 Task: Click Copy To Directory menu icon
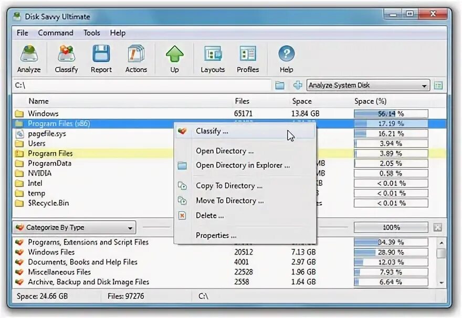pos(182,186)
